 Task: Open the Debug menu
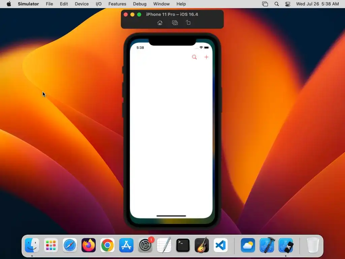tap(140, 4)
